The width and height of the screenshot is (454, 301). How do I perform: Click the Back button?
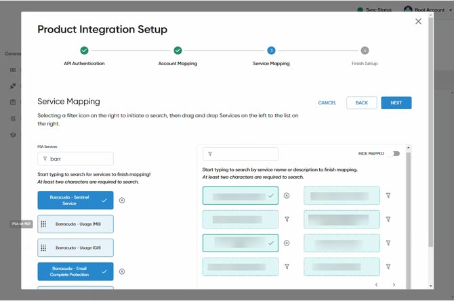[361, 102]
